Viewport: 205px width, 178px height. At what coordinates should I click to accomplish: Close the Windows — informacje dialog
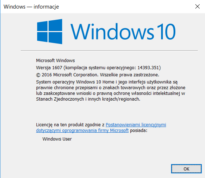click(x=197, y=6)
